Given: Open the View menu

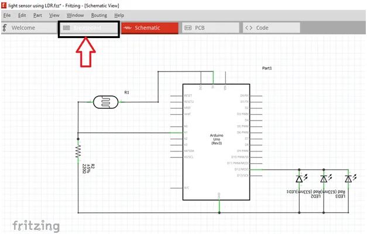Looking at the screenshot, I should click(x=54, y=15).
